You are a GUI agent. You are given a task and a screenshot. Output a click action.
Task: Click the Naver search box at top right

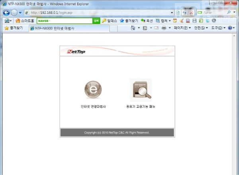(x=212, y=13)
